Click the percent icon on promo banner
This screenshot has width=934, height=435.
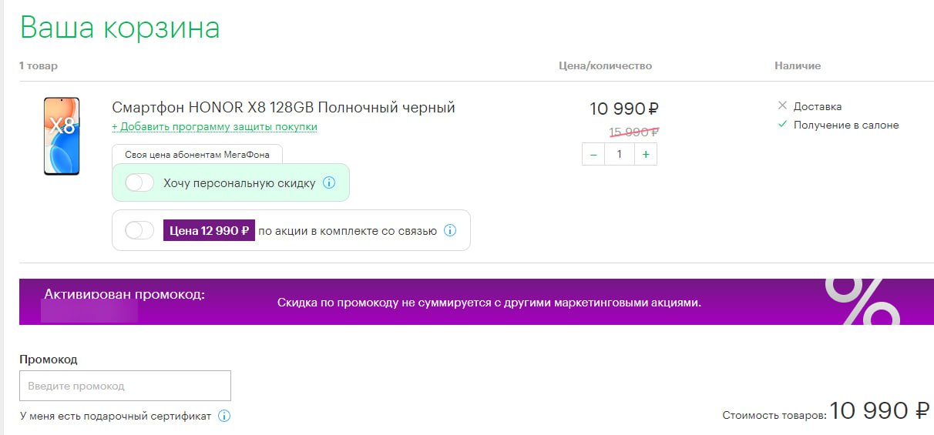point(862,301)
